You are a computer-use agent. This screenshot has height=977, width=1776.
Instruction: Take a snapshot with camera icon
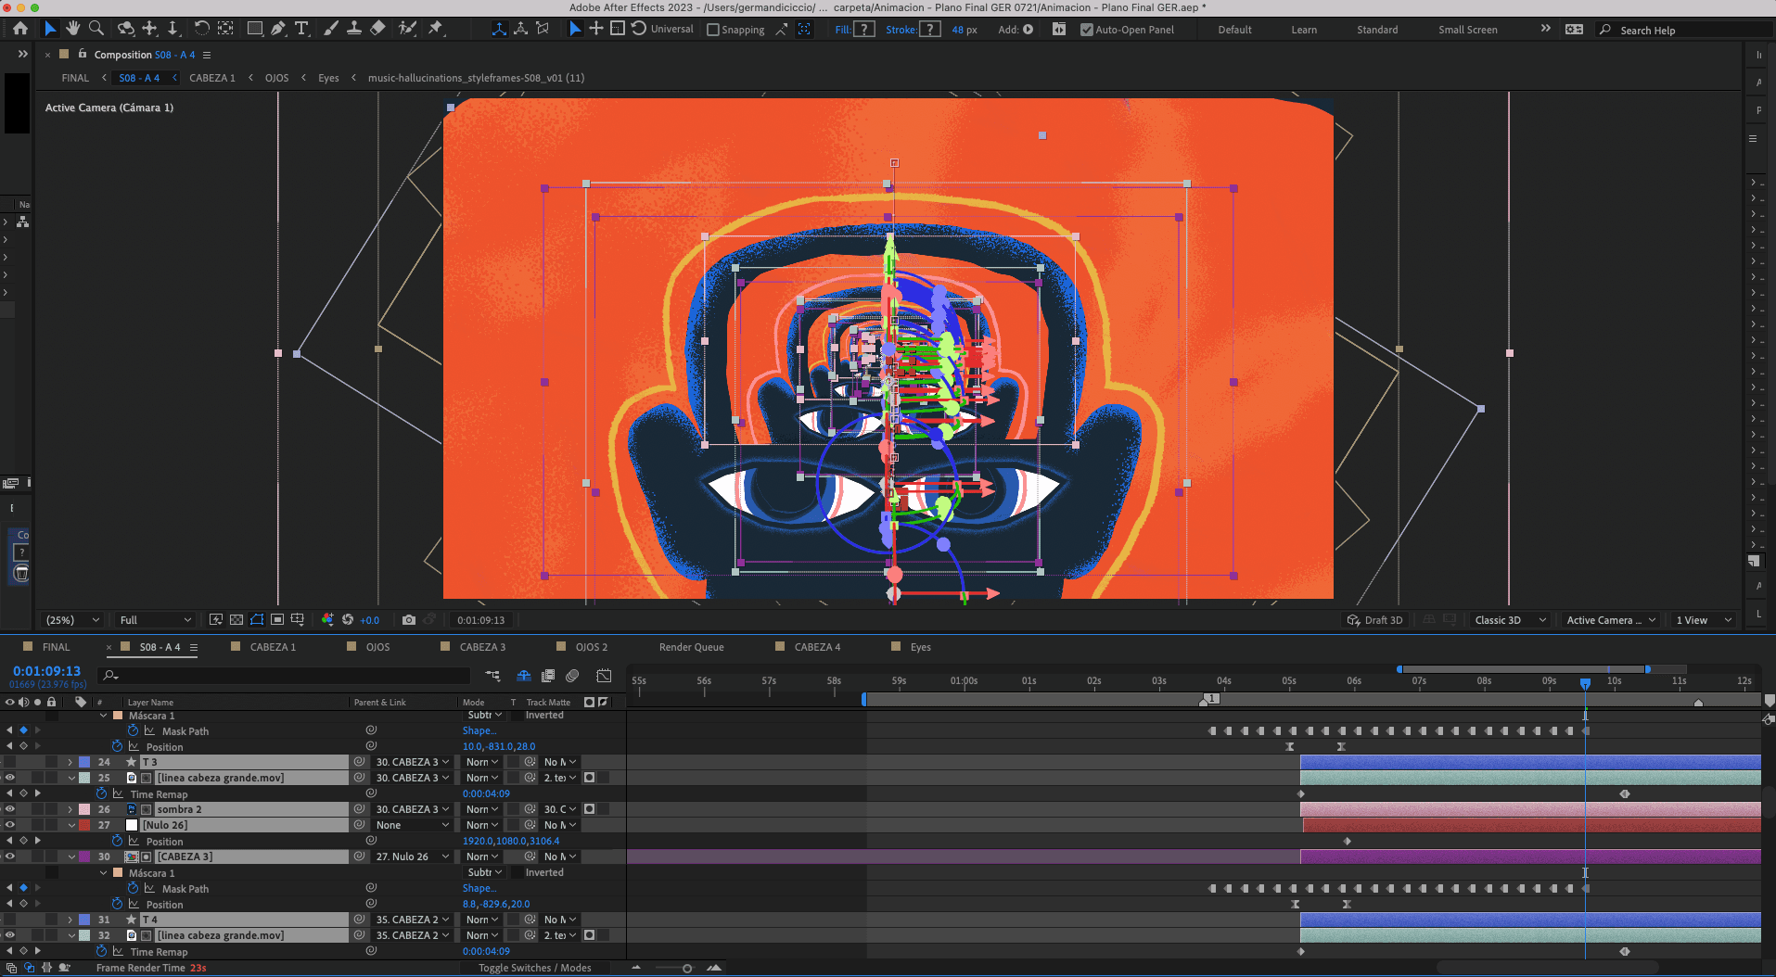tap(409, 620)
